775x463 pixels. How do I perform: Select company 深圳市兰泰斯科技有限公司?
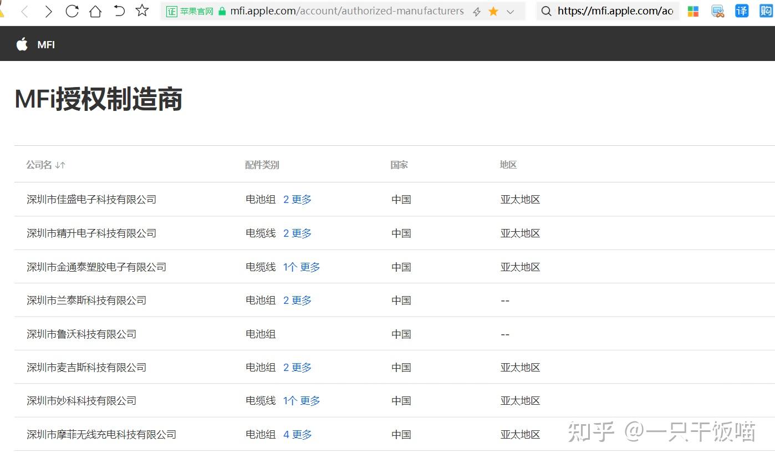tap(86, 301)
